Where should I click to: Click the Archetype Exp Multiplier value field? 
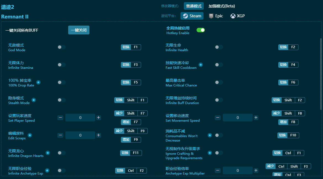[237, 170]
